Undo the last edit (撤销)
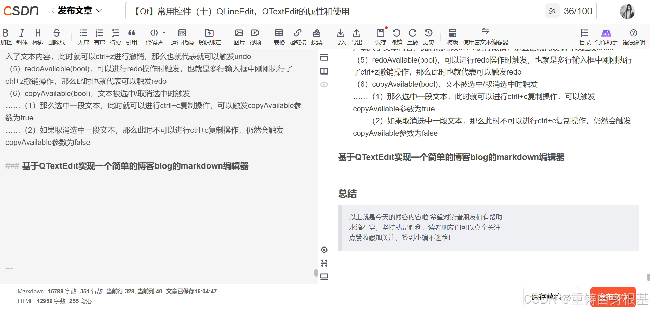 397,36
